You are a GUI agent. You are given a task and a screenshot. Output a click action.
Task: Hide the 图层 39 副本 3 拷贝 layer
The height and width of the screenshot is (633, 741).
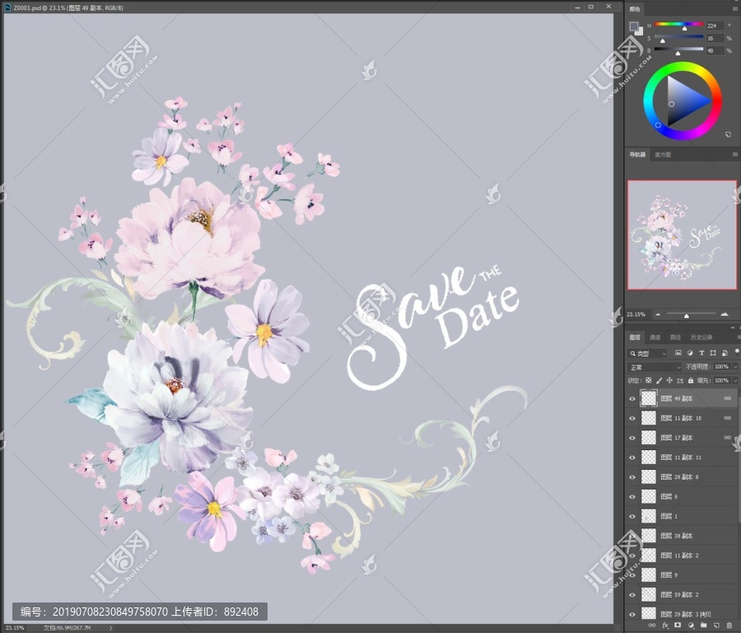[x=632, y=614]
